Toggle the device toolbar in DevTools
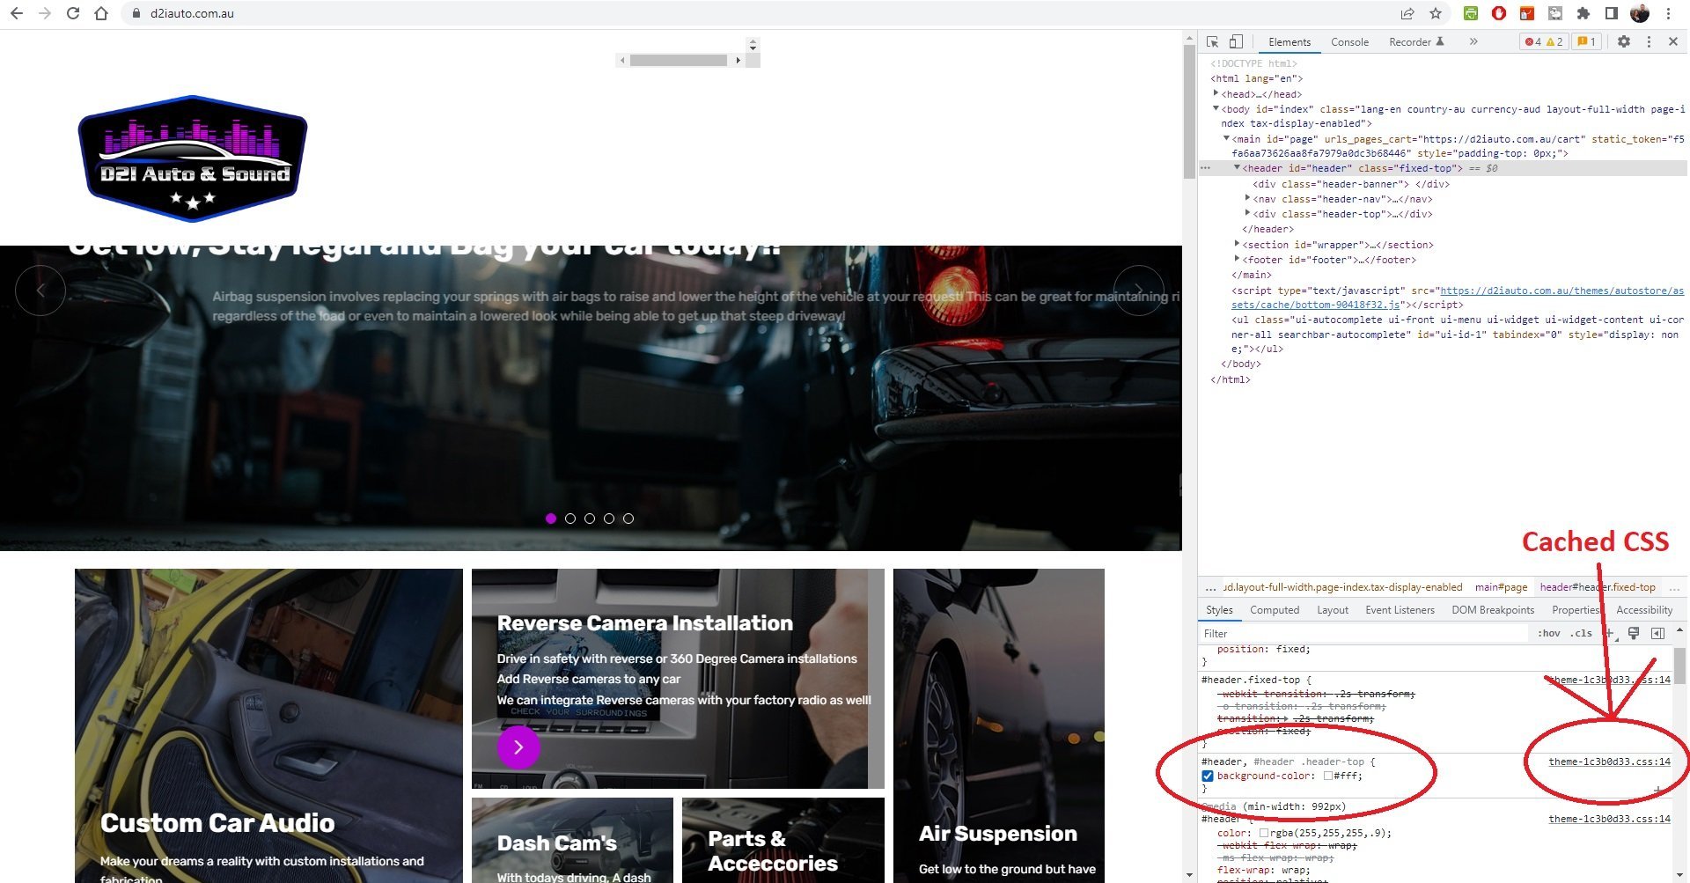This screenshot has width=1690, height=883. (x=1236, y=41)
